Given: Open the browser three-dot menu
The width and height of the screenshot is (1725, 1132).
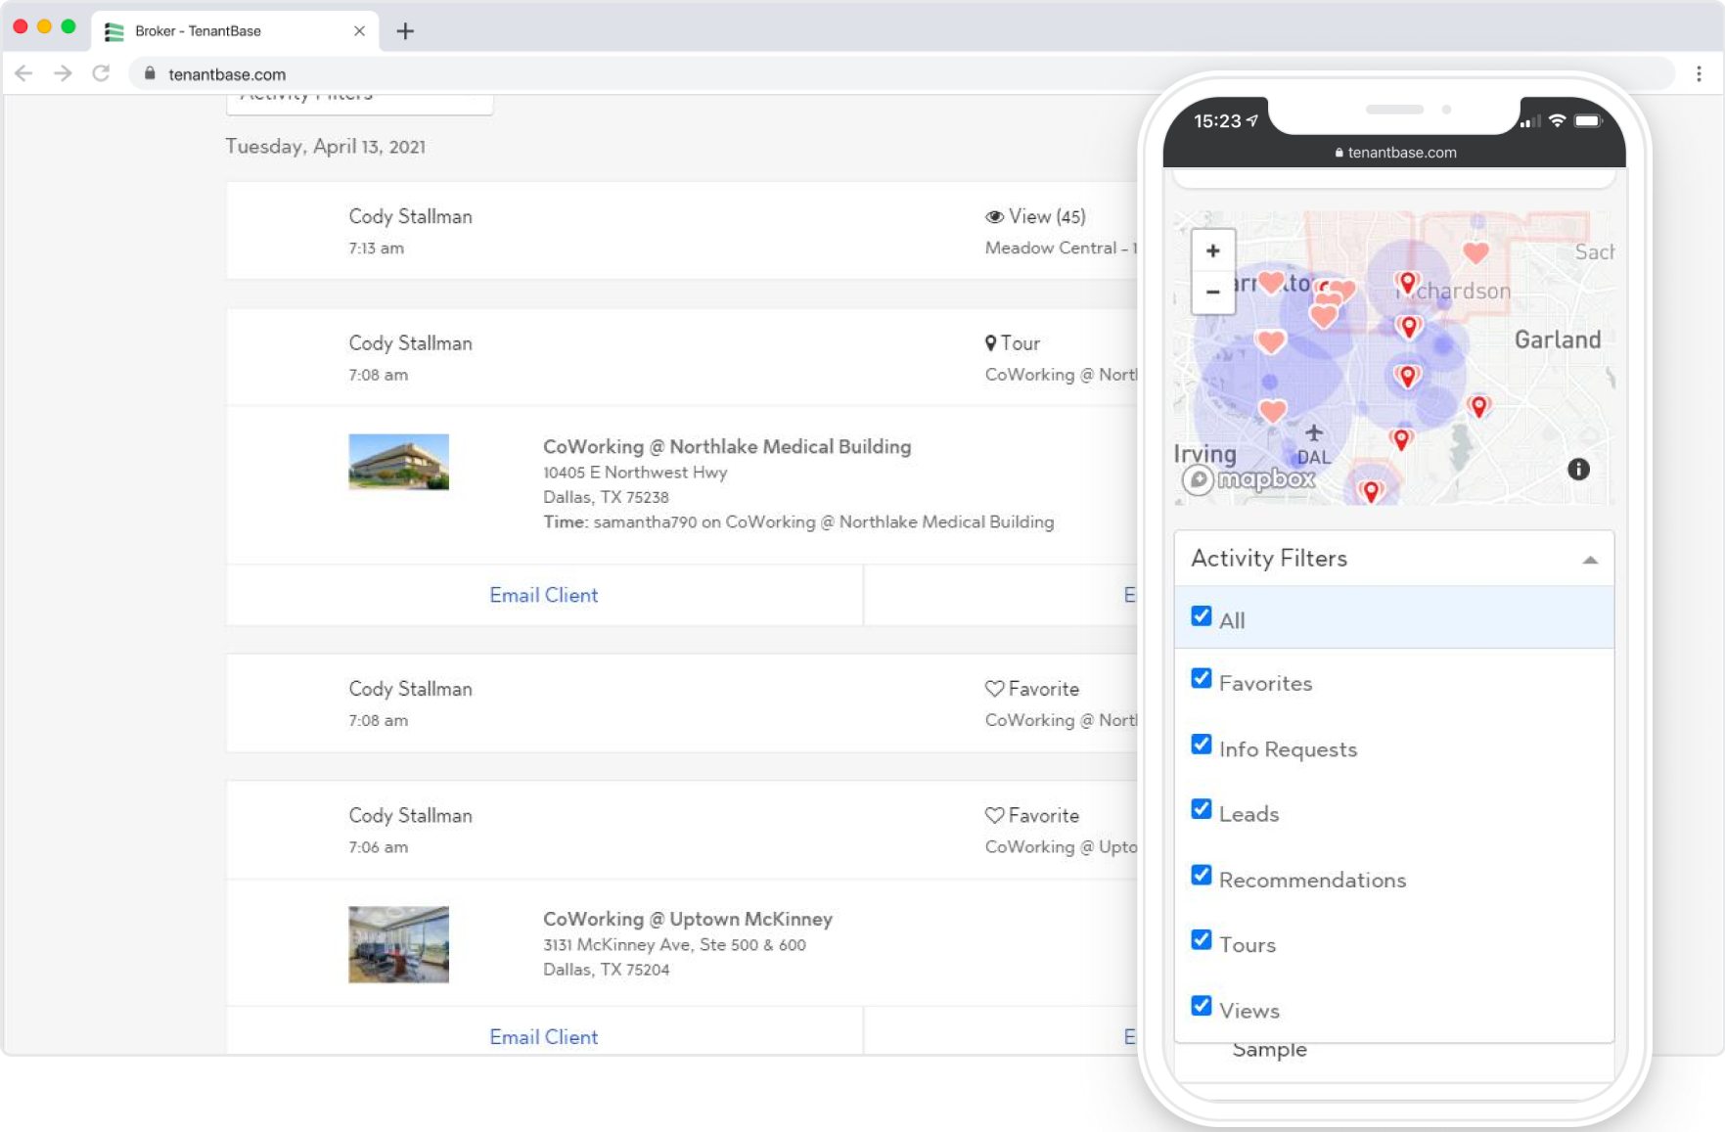Looking at the screenshot, I should 1699,73.
